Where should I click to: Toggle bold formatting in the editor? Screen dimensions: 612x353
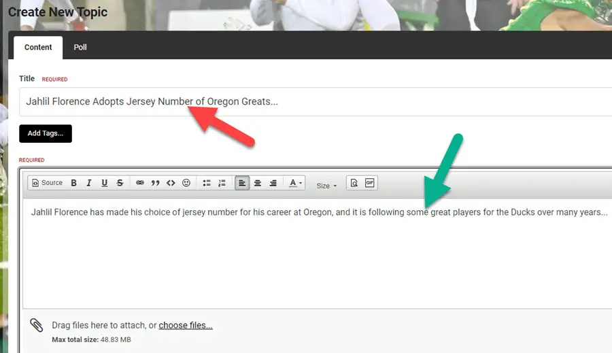coord(73,183)
